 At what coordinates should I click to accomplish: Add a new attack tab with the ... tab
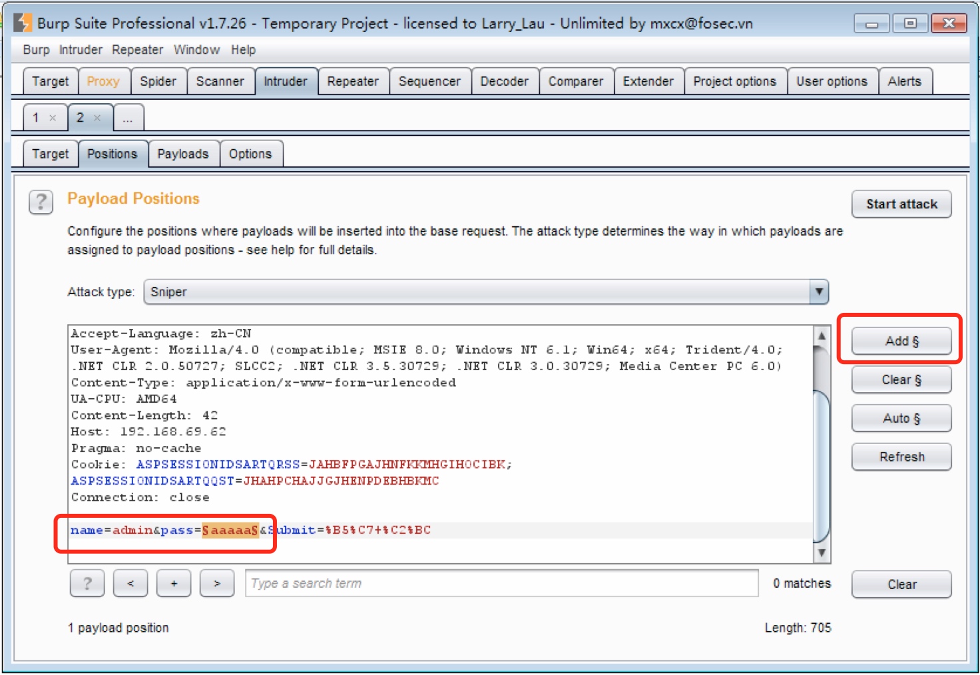(128, 118)
